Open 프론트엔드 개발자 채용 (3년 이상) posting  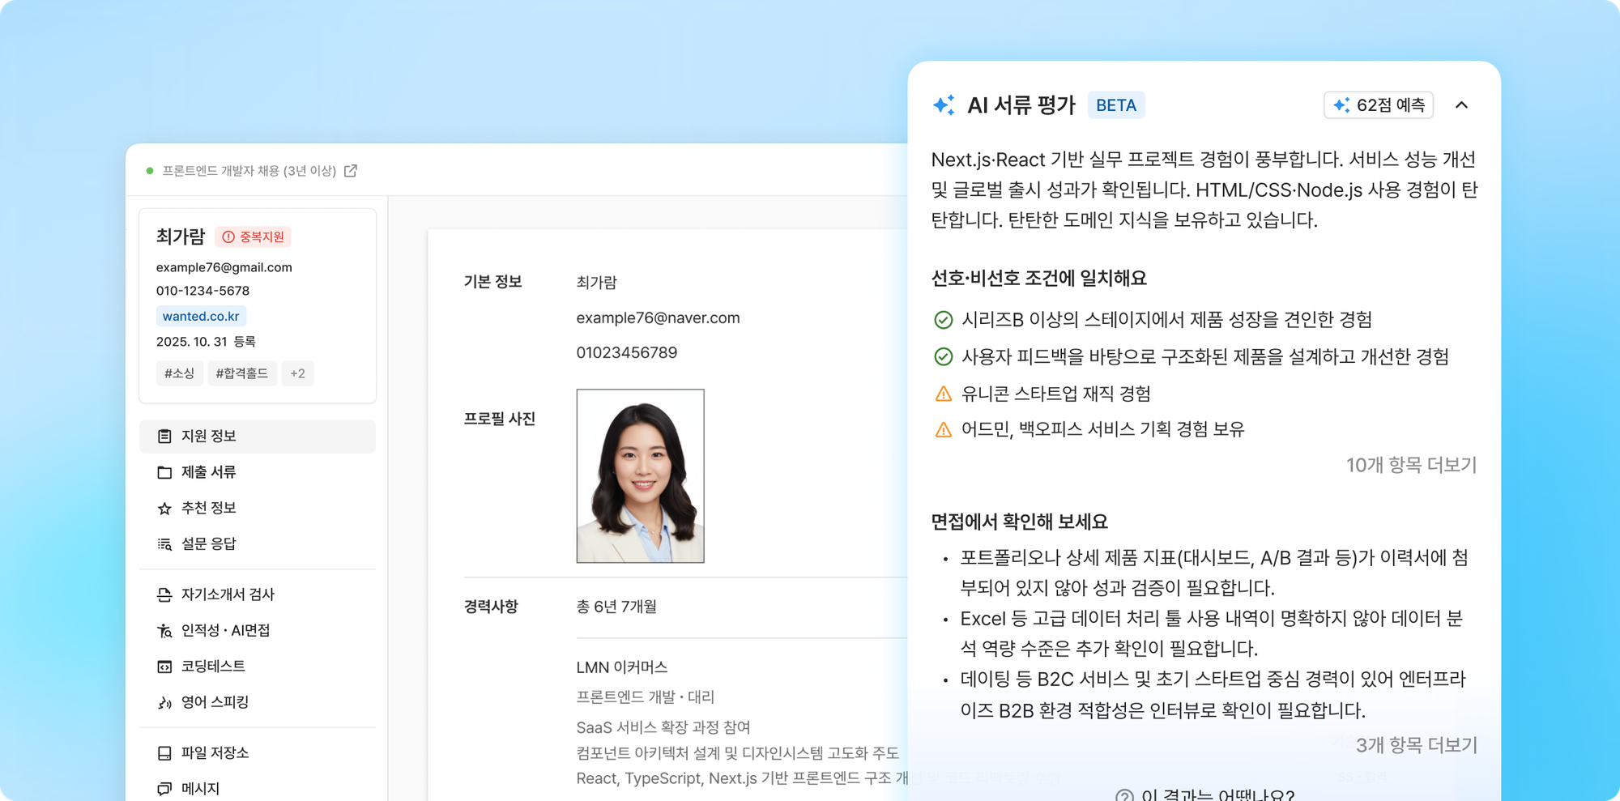(x=249, y=171)
